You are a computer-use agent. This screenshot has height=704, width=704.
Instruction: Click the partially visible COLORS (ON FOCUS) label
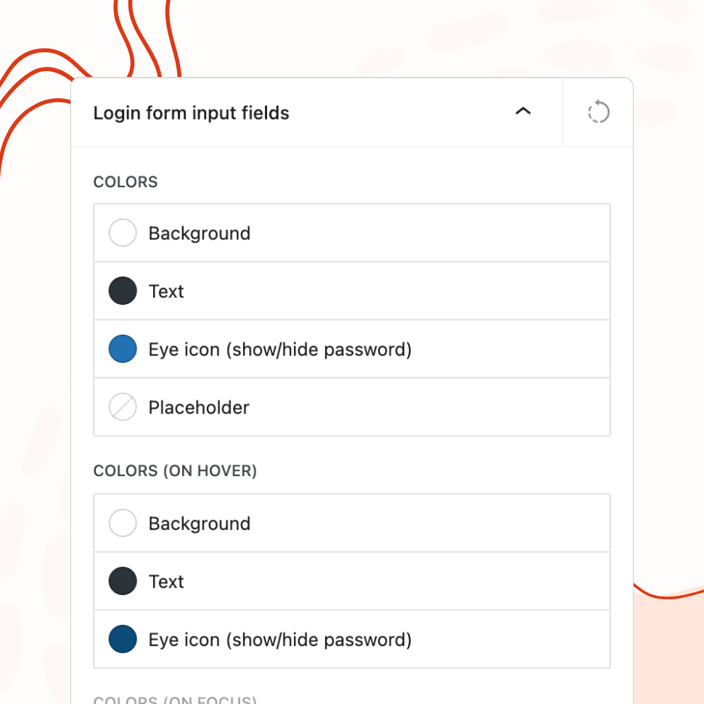(x=176, y=700)
